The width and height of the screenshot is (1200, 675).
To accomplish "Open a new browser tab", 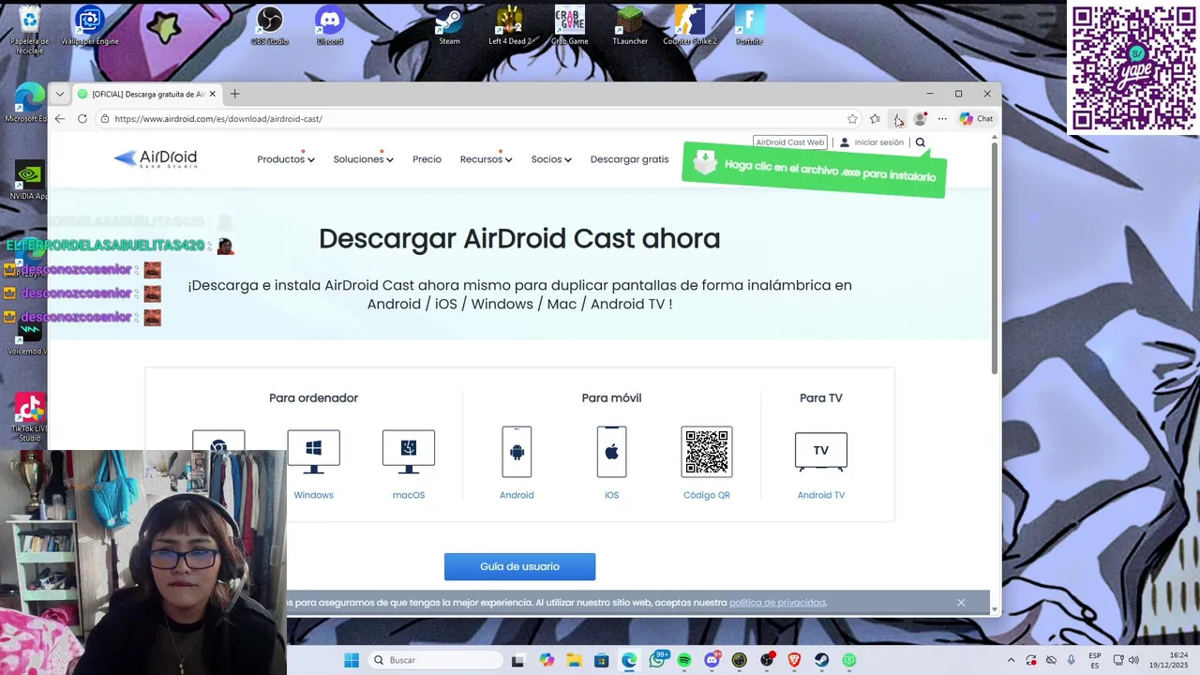I will pyautogui.click(x=234, y=94).
